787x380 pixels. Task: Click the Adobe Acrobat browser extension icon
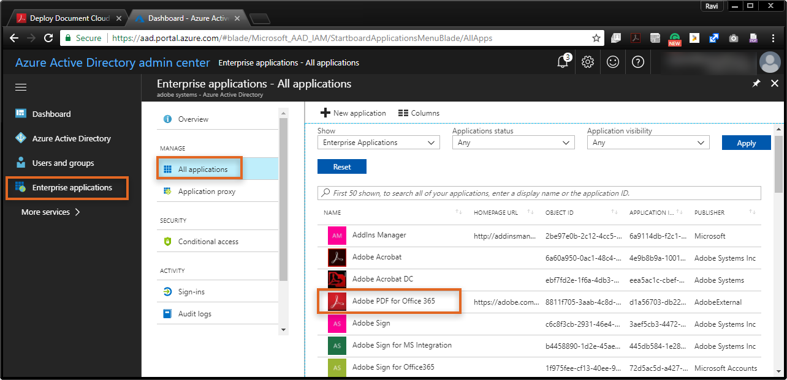coord(636,38)
